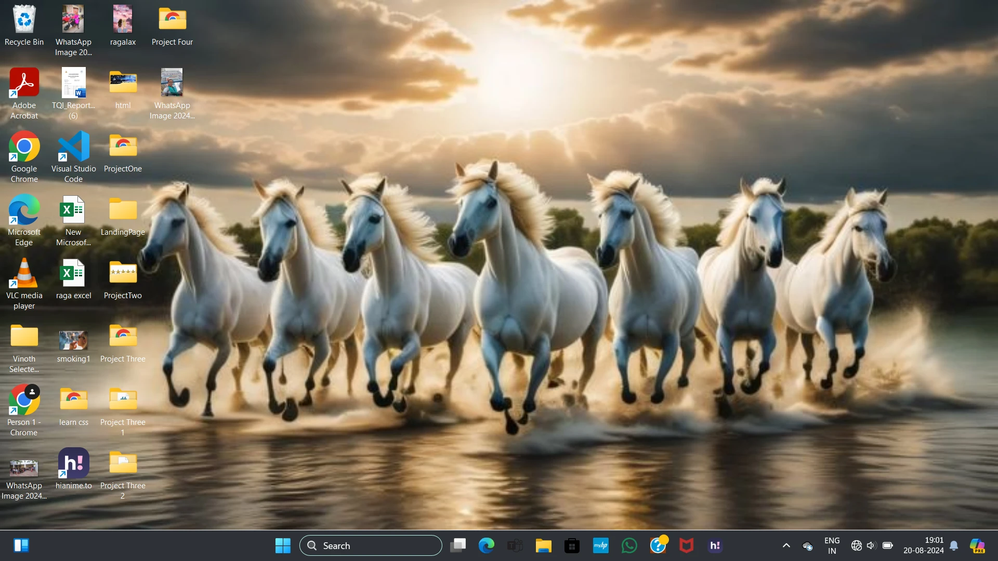The width and height of the screenshot is (998, 561).
Task: Open Task View from the taskbar
Action: (458, 545)
